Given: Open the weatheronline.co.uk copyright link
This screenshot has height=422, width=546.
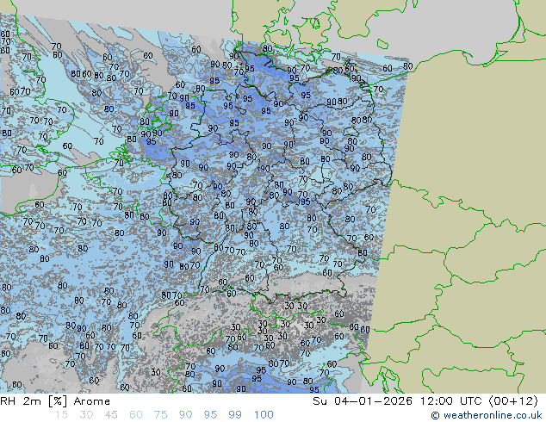Looking at the screenshot, I should (486, 415).
